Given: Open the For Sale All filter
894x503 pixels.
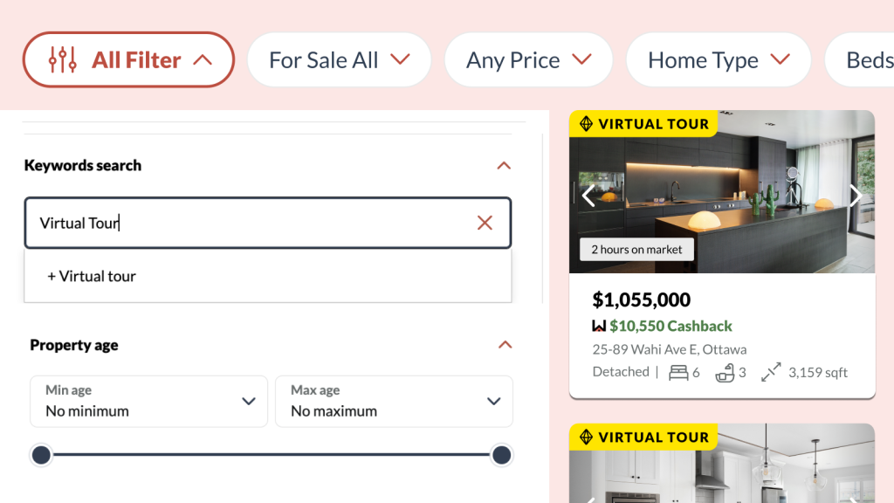Looking at the screenshot, I should [x=339, y=59].
